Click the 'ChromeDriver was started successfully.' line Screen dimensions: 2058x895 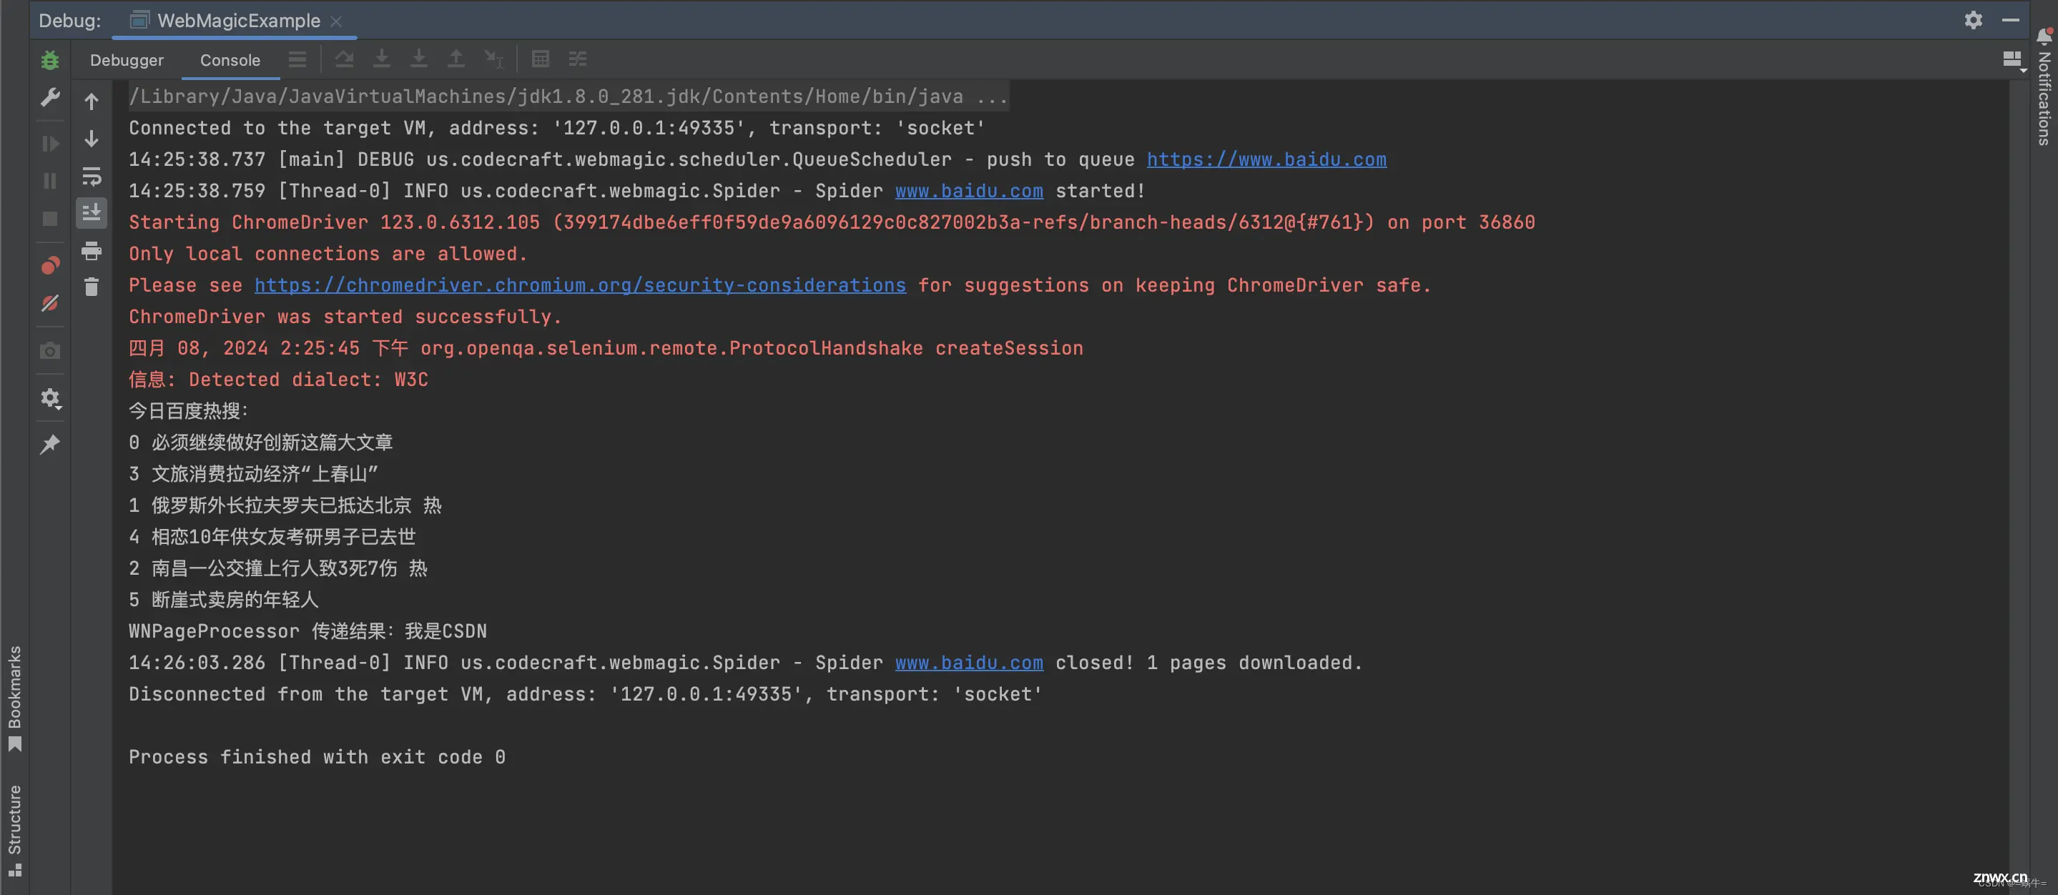point(345,317)
